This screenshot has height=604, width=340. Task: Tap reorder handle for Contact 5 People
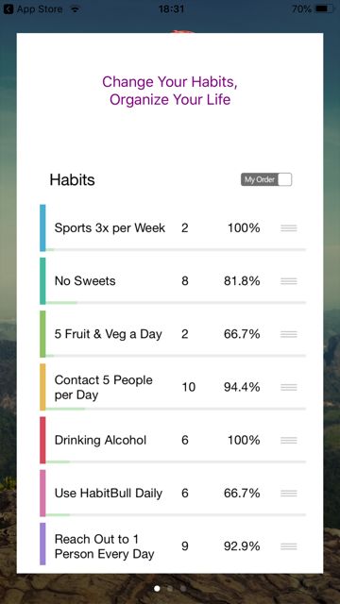click(x=289, y=387)
